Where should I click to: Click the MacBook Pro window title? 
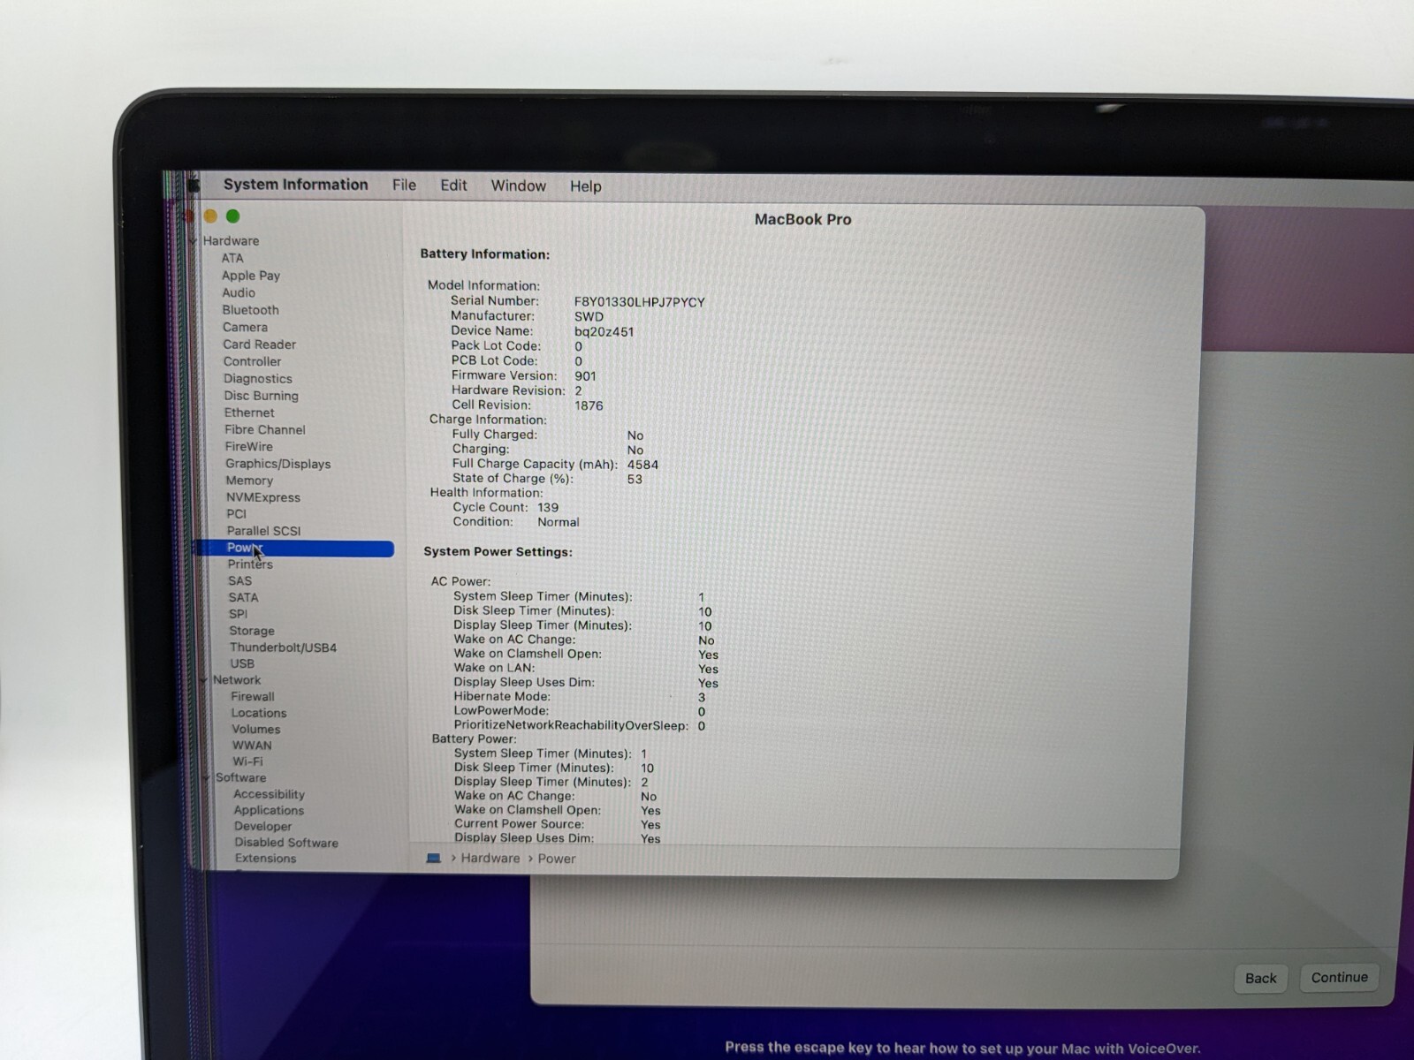coord(802,220)
